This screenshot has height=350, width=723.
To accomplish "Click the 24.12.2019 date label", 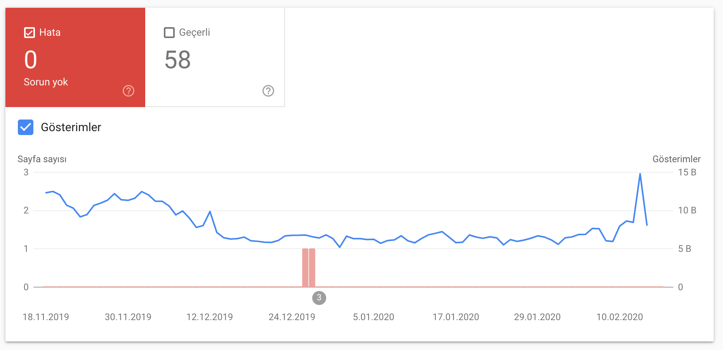I will tap(292, 317).
